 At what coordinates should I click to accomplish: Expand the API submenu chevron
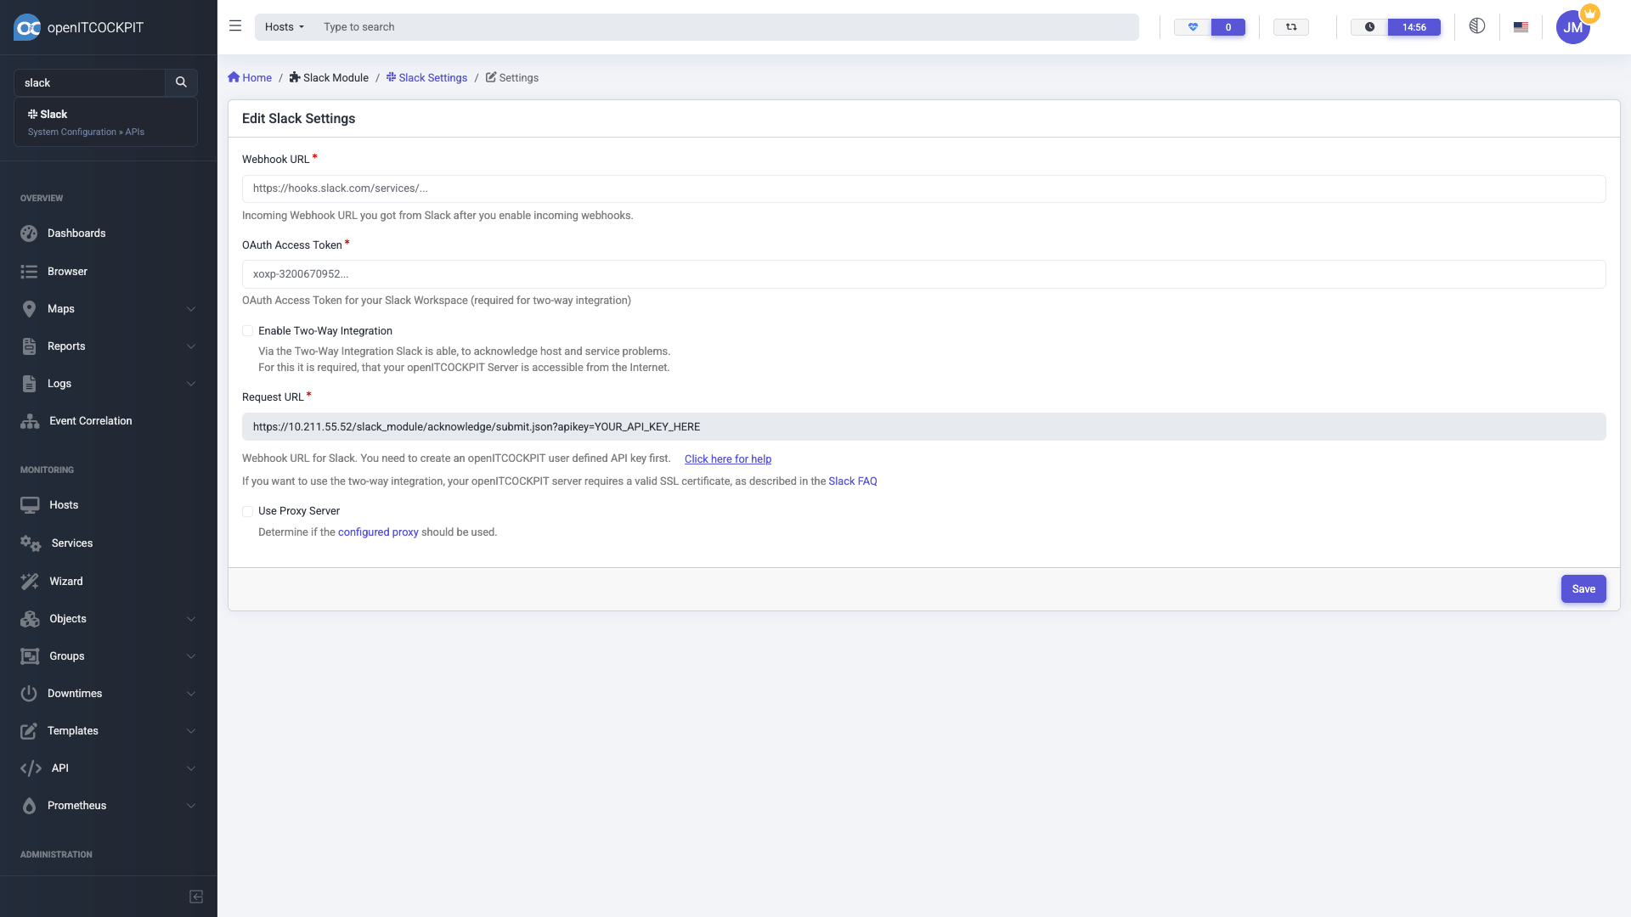pos(191,768)
